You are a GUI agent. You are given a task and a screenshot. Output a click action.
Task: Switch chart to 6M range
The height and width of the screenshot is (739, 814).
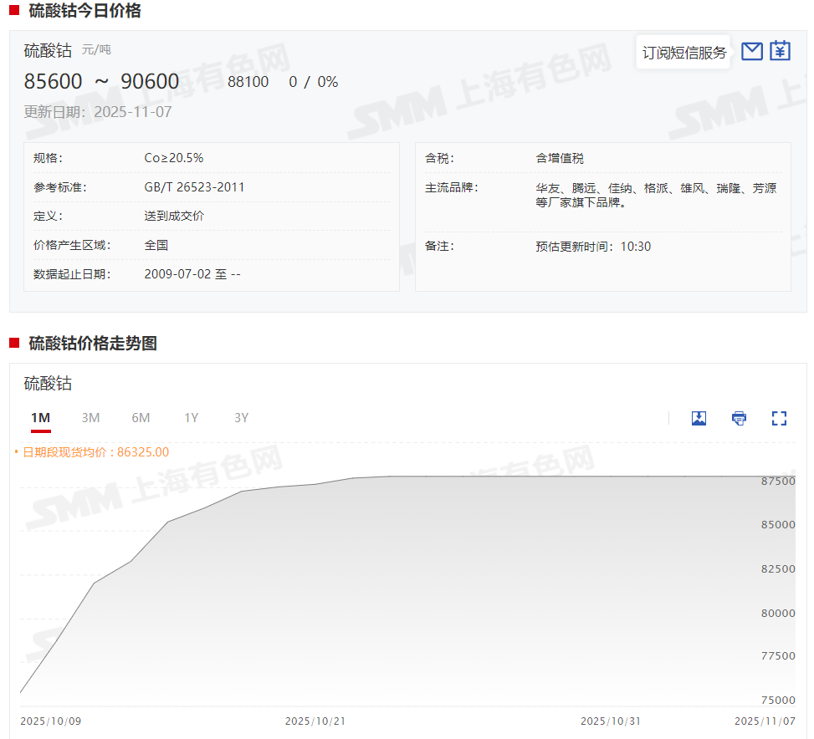(x=141, y=418)
